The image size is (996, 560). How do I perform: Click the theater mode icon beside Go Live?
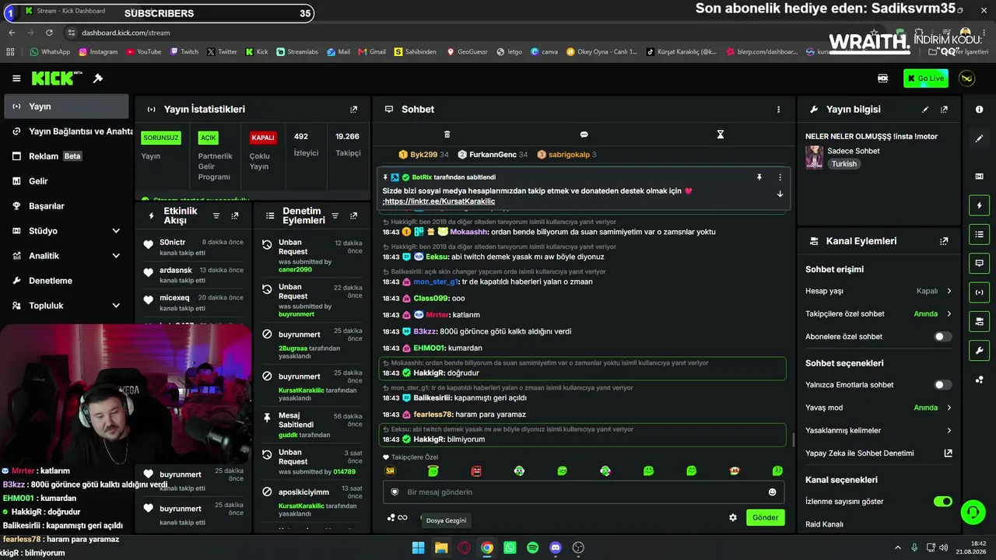882,78
